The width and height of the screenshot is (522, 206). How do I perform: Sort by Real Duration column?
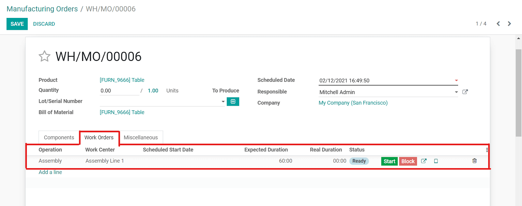tap(326, 150)
